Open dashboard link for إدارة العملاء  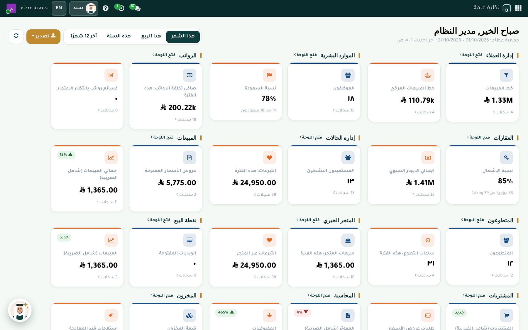[471, 55]
